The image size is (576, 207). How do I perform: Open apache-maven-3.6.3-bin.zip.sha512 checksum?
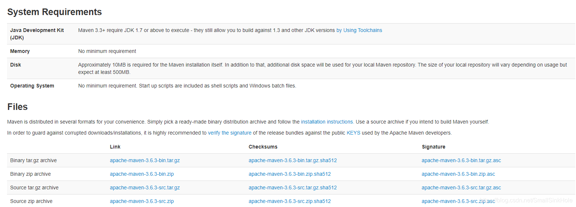pyautogui.click(x=290, y=174)
